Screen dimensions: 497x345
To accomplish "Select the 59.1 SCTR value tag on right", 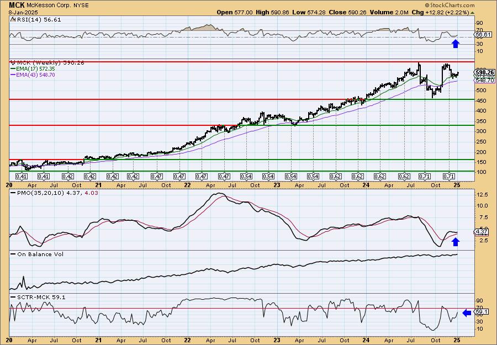I will pyautogui.click(x=482, y=313).
